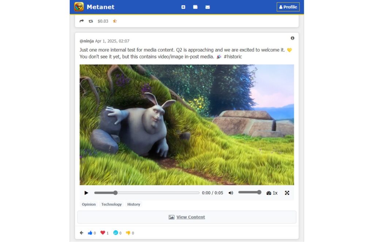Open the 1x playback speed selector
This screenshot has height=242, width=374.
(x=272, y=193)
